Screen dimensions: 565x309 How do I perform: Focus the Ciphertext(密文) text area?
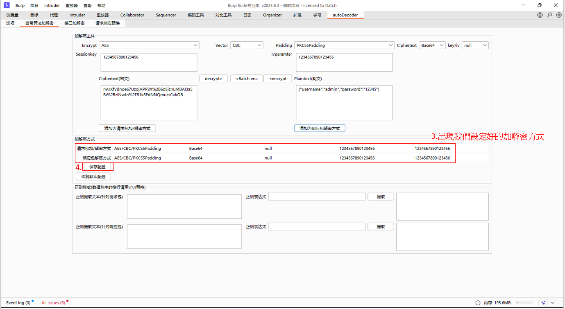click(x=149, y=103)
